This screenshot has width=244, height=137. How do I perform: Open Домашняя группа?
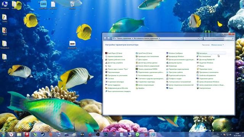[174, 63]
